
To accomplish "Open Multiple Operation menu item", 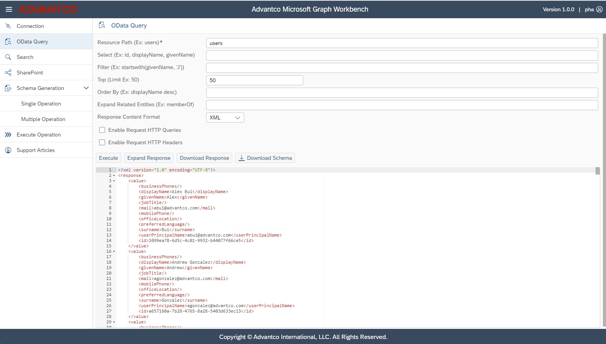I will pos(43,119).
